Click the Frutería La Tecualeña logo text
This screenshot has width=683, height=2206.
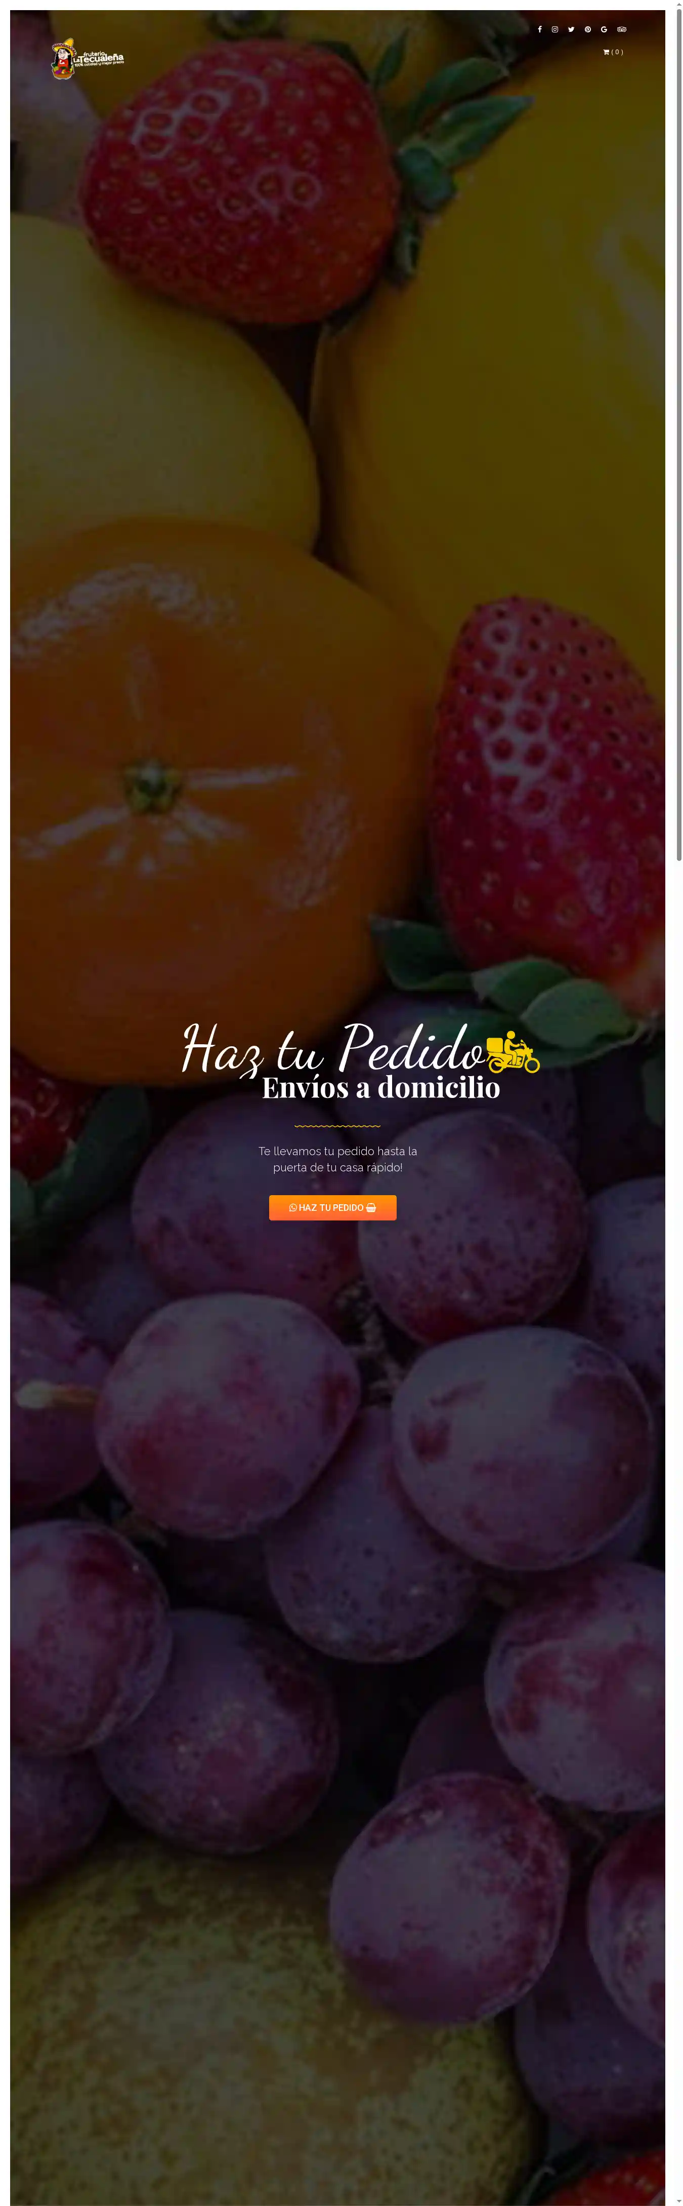pos(99,58)
